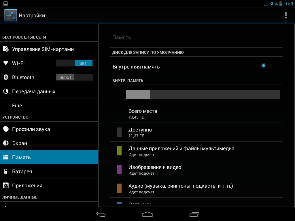Open SIM card management icon
This screenshot has height=221, width=295.
coord(6,49)
